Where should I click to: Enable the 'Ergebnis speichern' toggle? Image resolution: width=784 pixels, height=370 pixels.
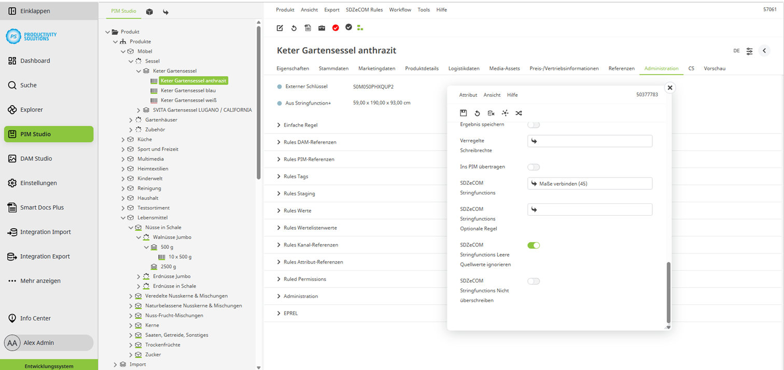coord(534,124)
